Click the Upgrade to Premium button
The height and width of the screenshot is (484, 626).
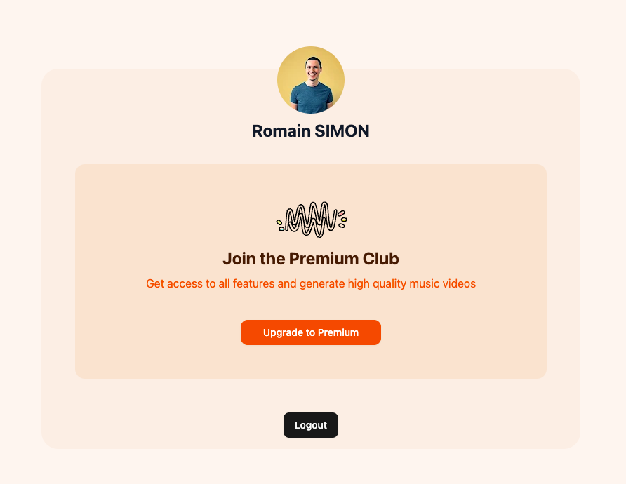click(x=311, y=332)
